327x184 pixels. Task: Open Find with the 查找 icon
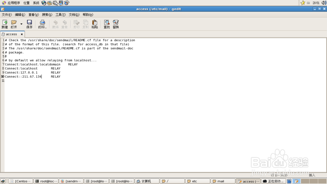pos(107,24)
